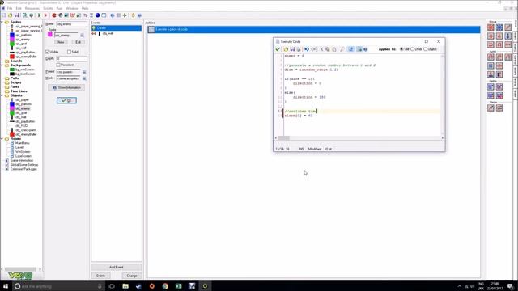
Task: Click the Save game toolbar icon
Action: pos(16,15)
